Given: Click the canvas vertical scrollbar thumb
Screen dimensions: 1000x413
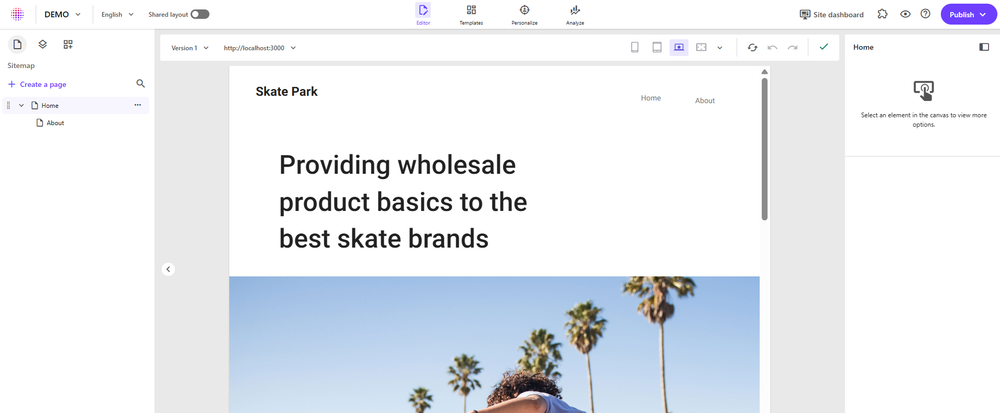Looking at the screenshot, I should point(764,149).
